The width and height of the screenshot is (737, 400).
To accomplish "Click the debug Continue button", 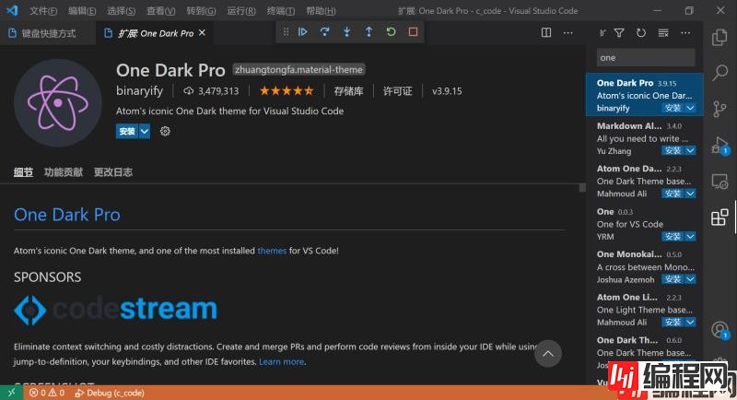I will pyautogui.click(x=302, y=31).
